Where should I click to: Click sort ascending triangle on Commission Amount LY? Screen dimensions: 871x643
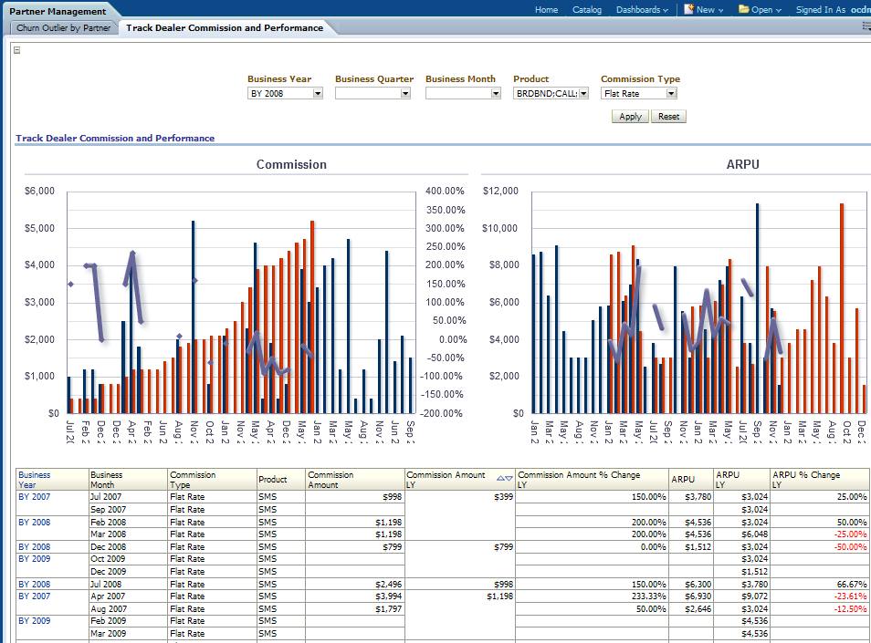[x=500, y=478]
